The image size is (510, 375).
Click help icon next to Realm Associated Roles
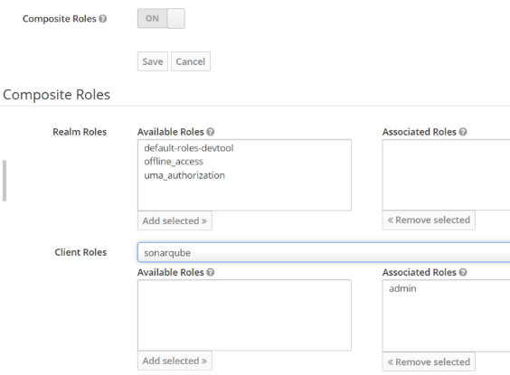463,132
